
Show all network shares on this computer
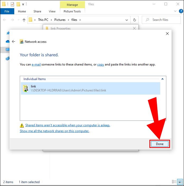point(55,131)
